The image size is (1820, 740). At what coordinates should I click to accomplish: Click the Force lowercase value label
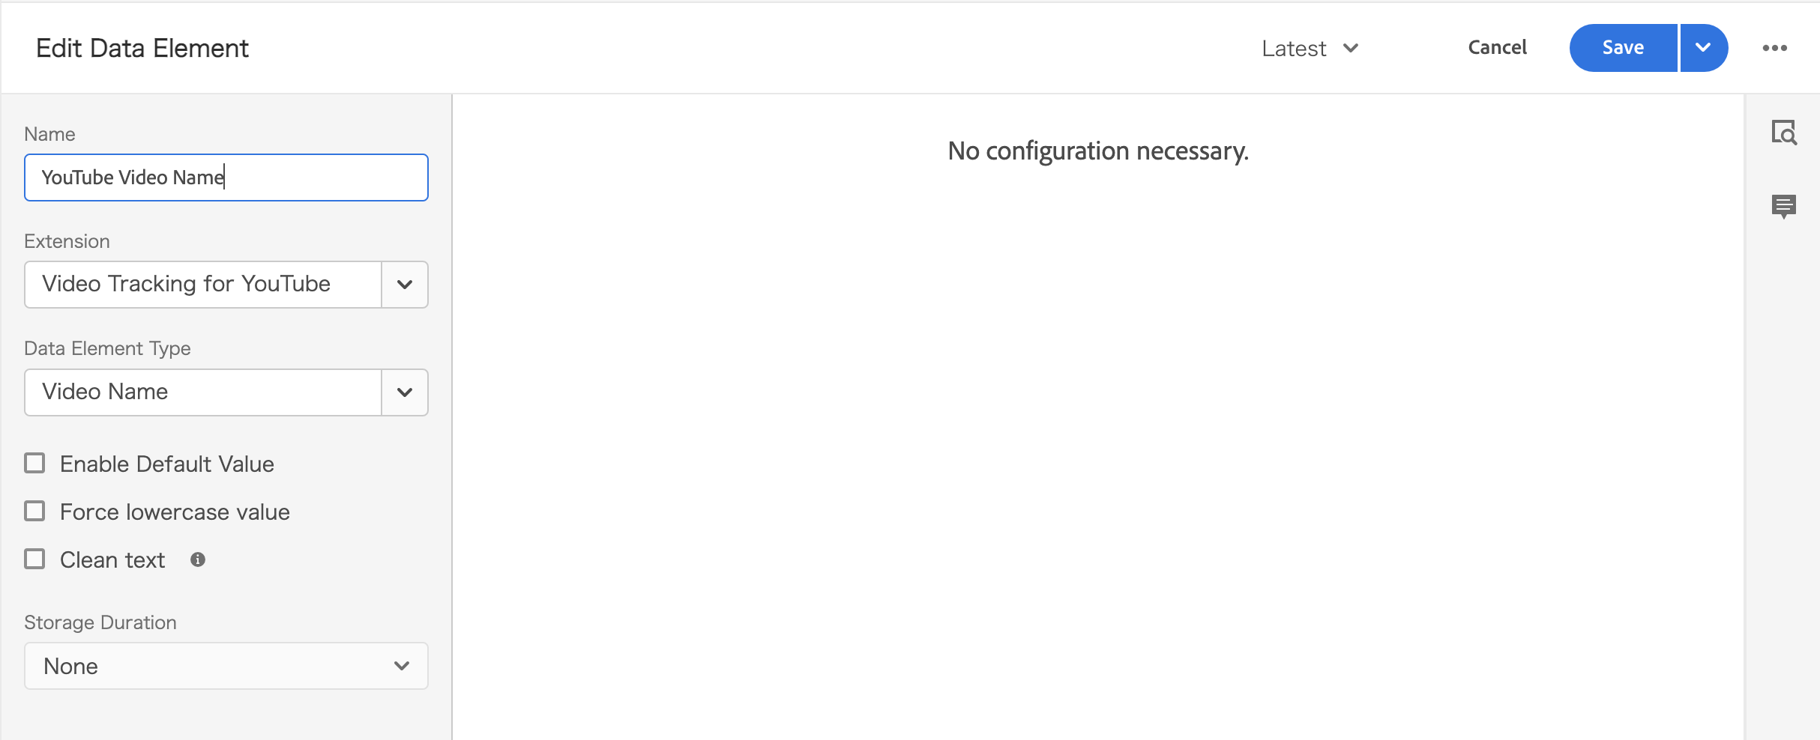pyautogui.click(x=175, y=512)
